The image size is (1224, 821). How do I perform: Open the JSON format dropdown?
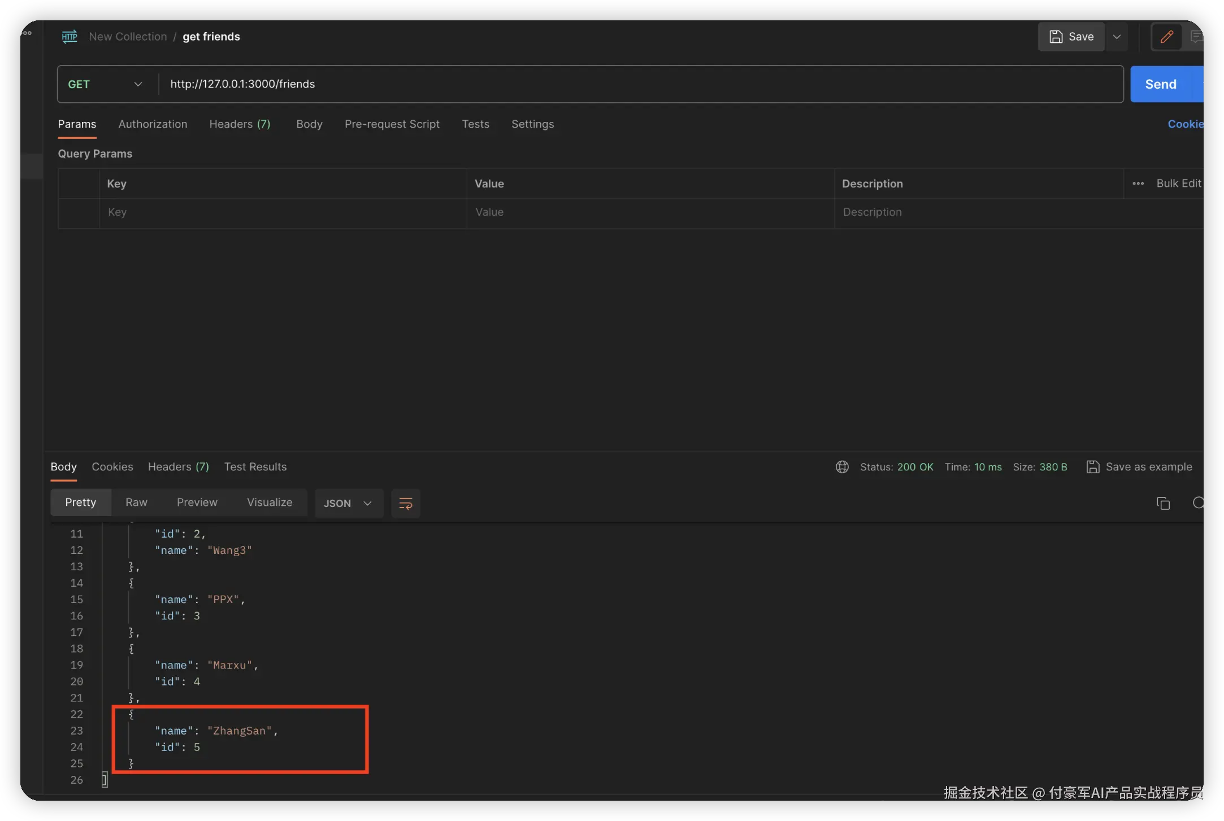coord(348,503)
